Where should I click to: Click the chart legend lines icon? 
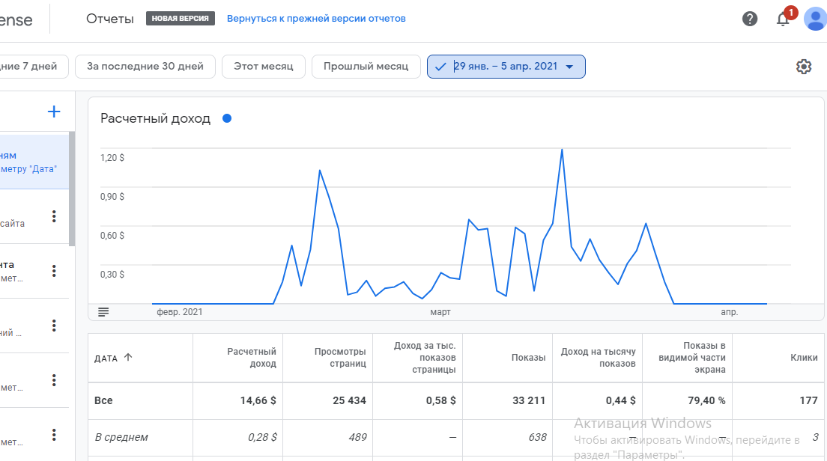coord(103,311)
